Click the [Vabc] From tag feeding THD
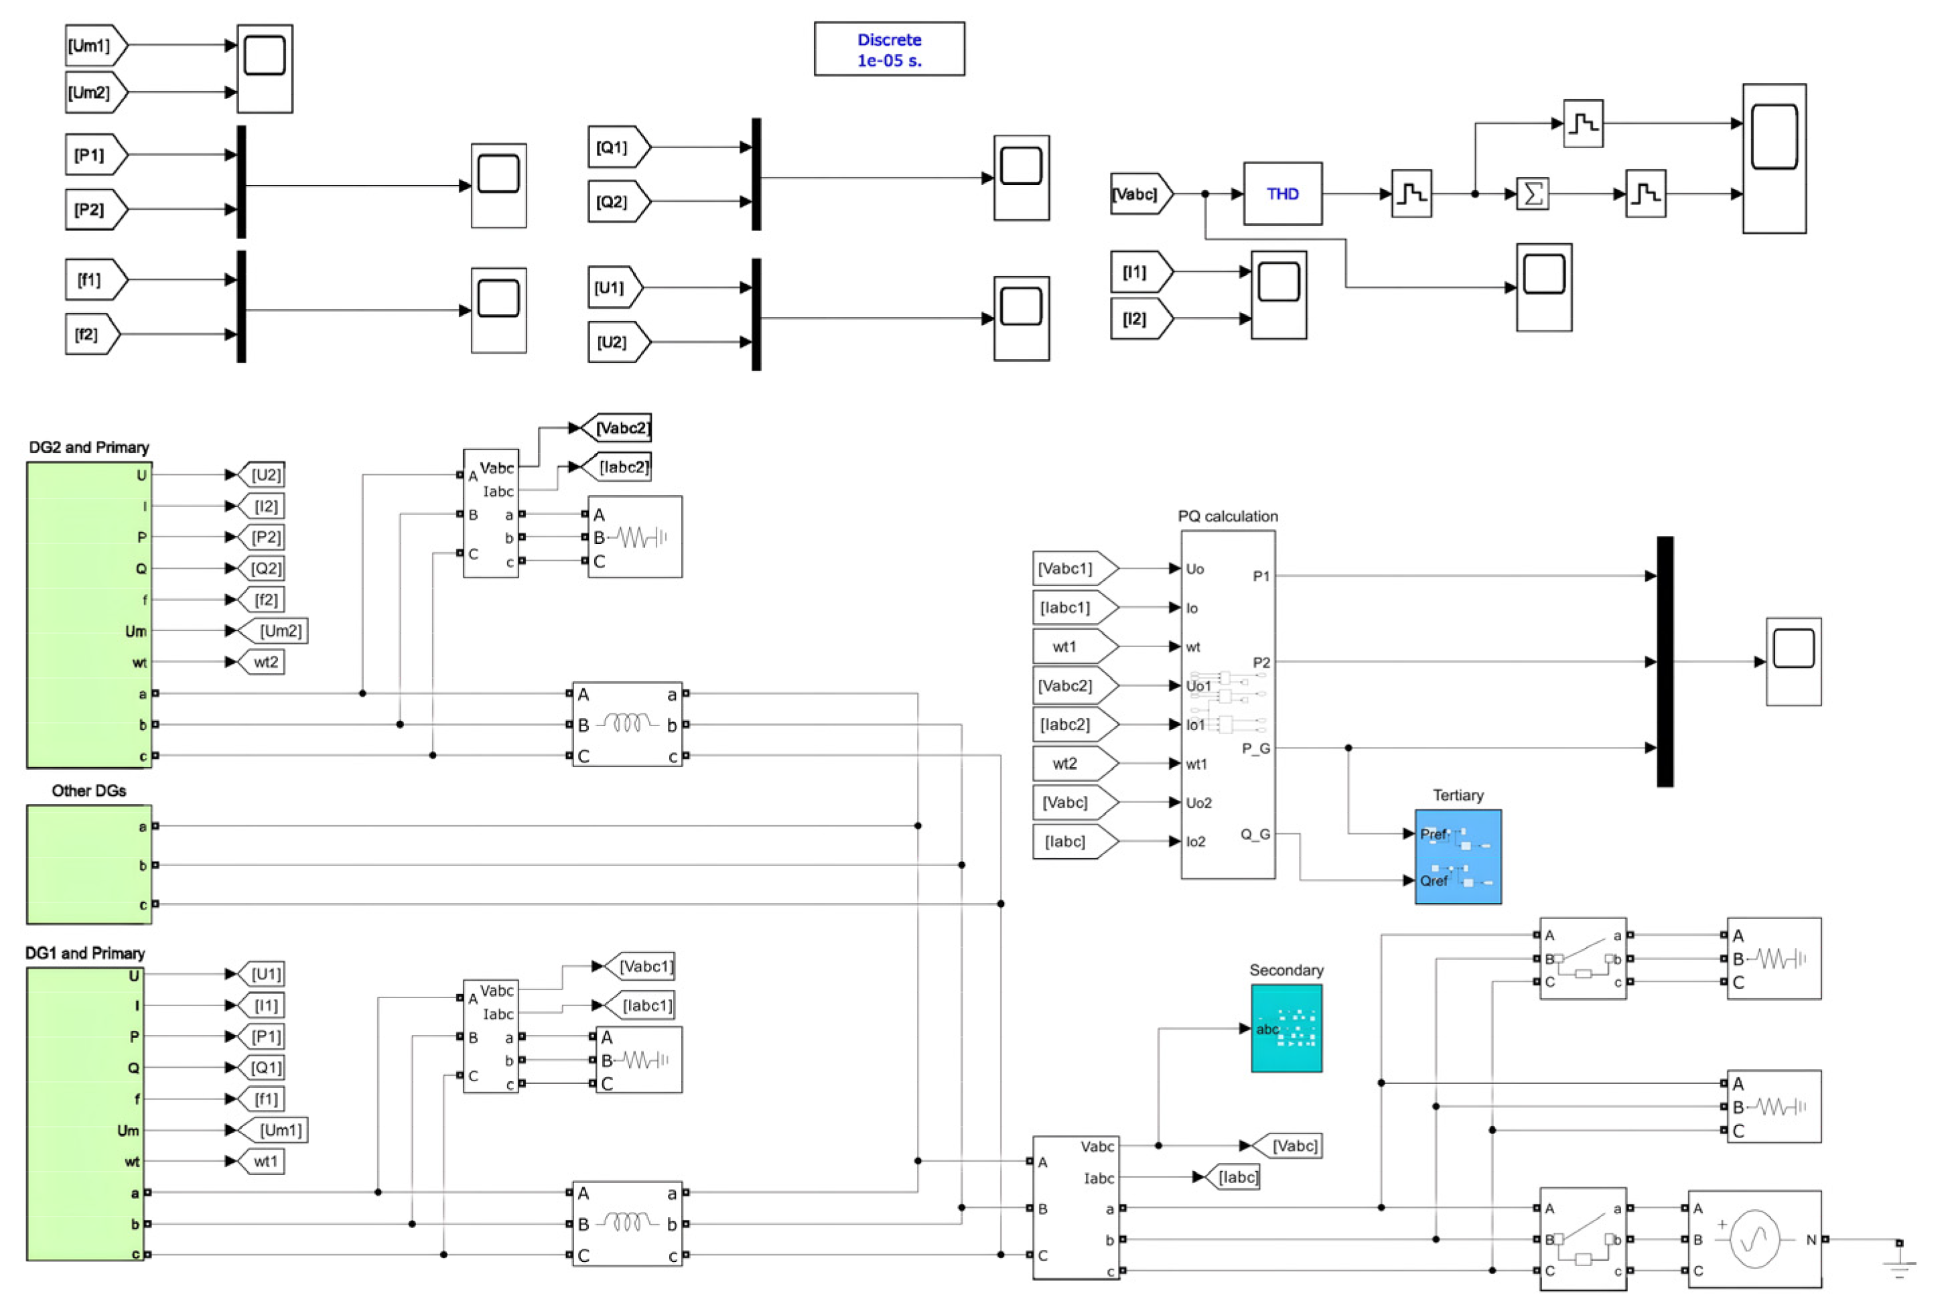 click(x=1139, y=194)
